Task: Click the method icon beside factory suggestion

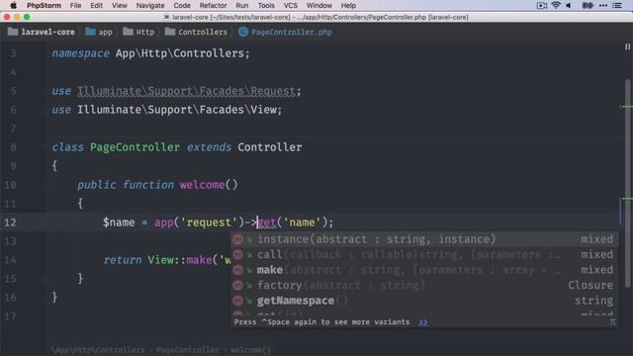Action: point(237,286)
